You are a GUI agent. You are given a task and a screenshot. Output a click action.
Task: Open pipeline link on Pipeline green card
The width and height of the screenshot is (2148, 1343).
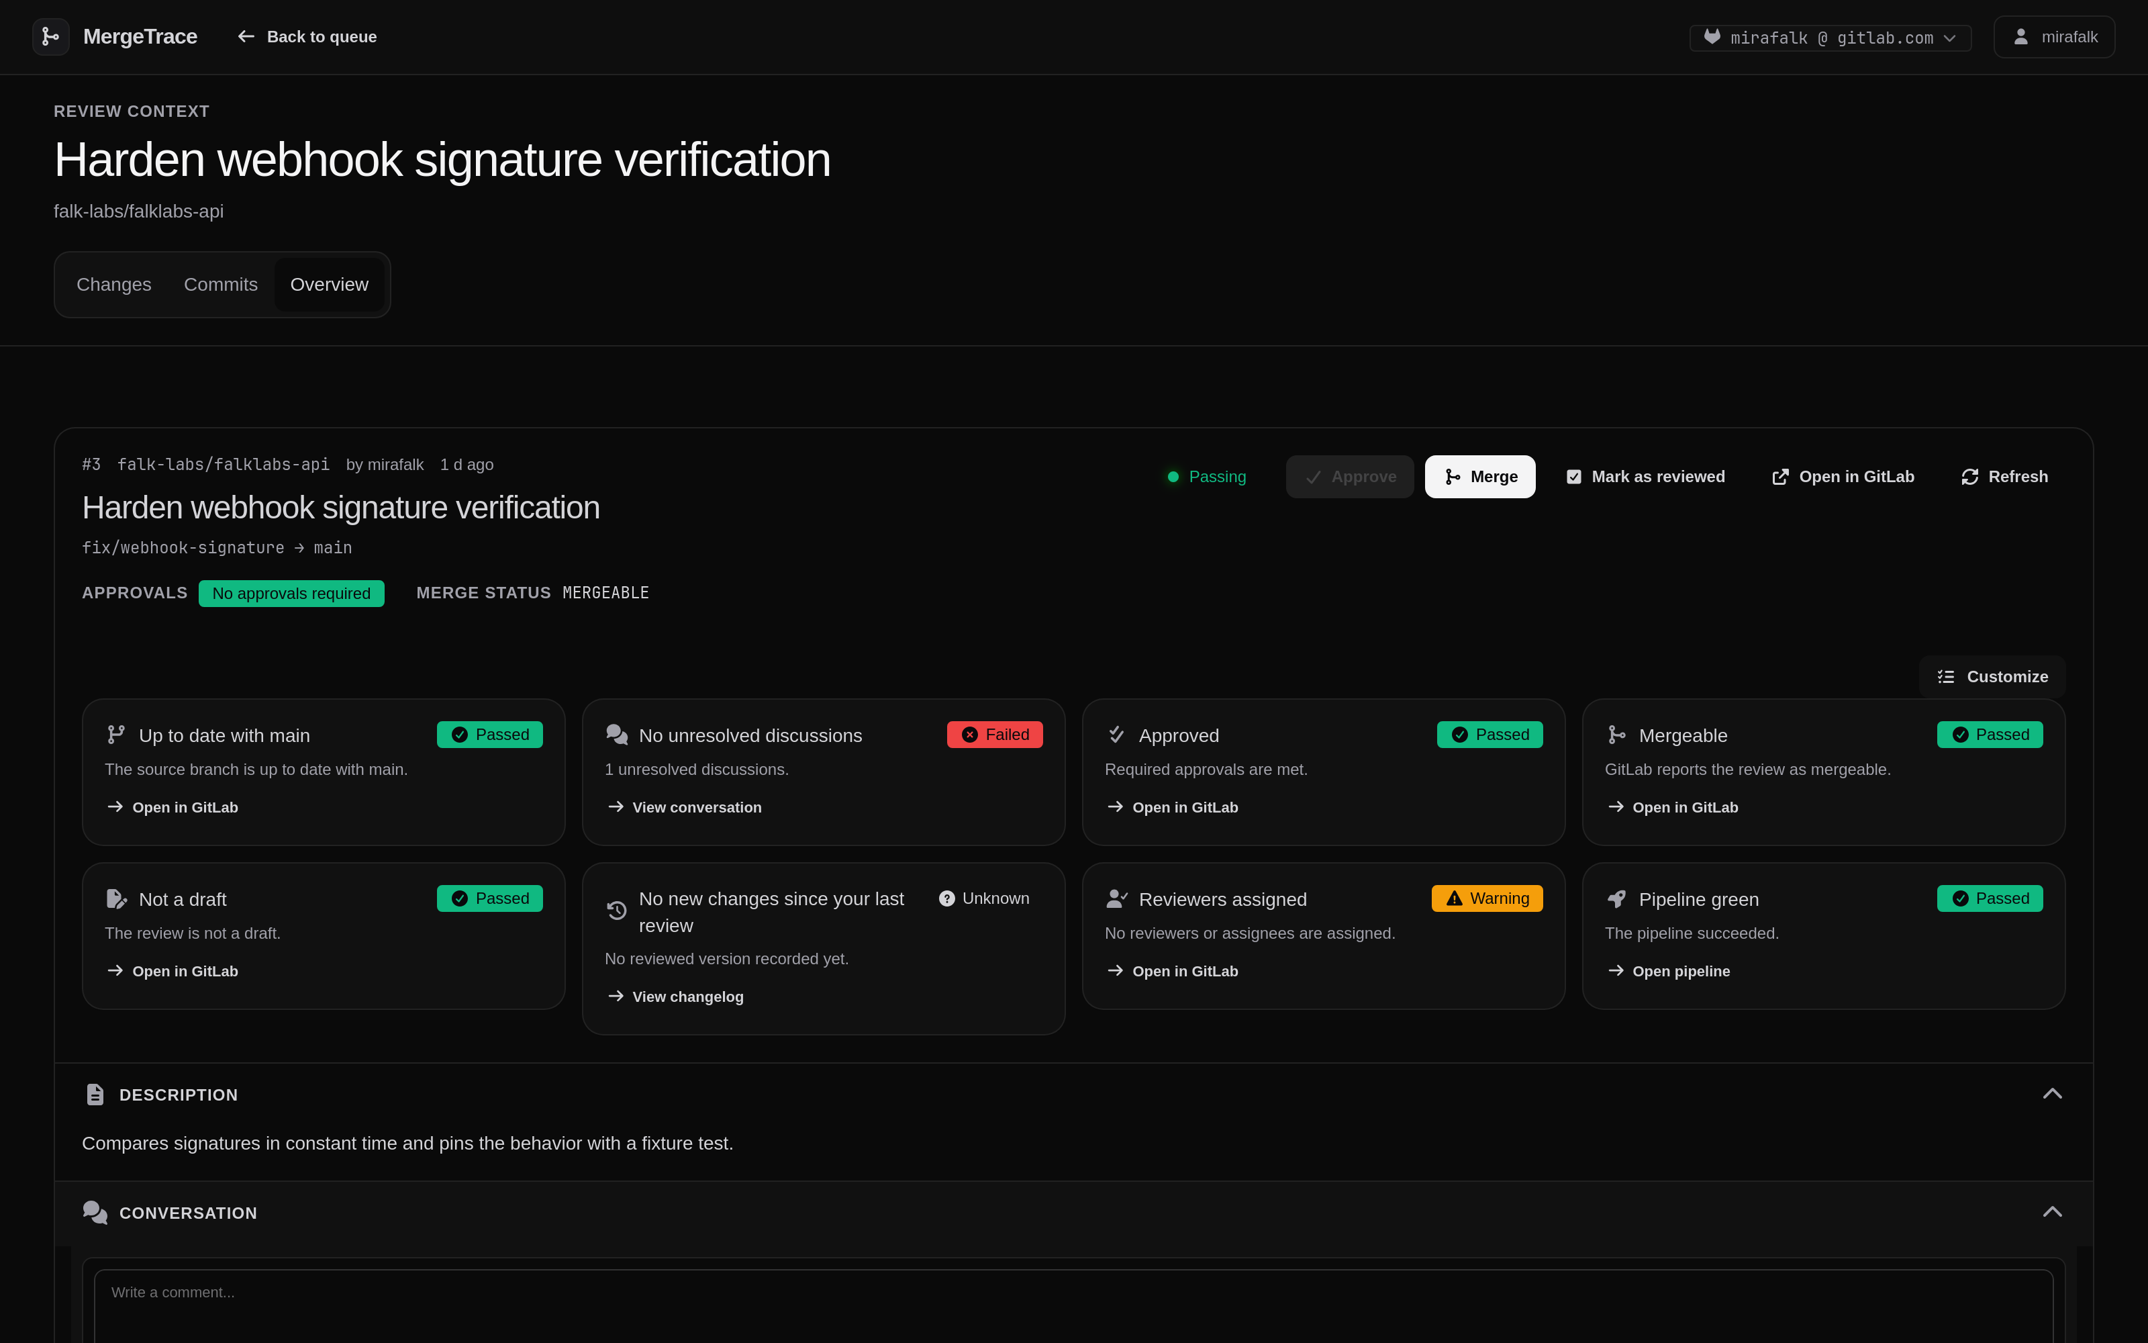(1669, 971)
